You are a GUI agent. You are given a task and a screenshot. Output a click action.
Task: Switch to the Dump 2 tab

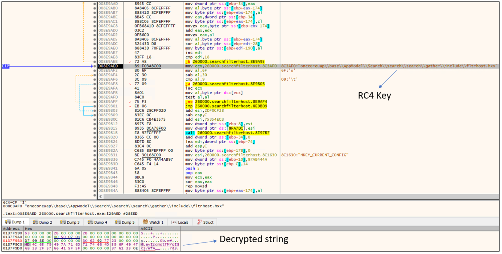pyautogui.click(x=43, y=222)
